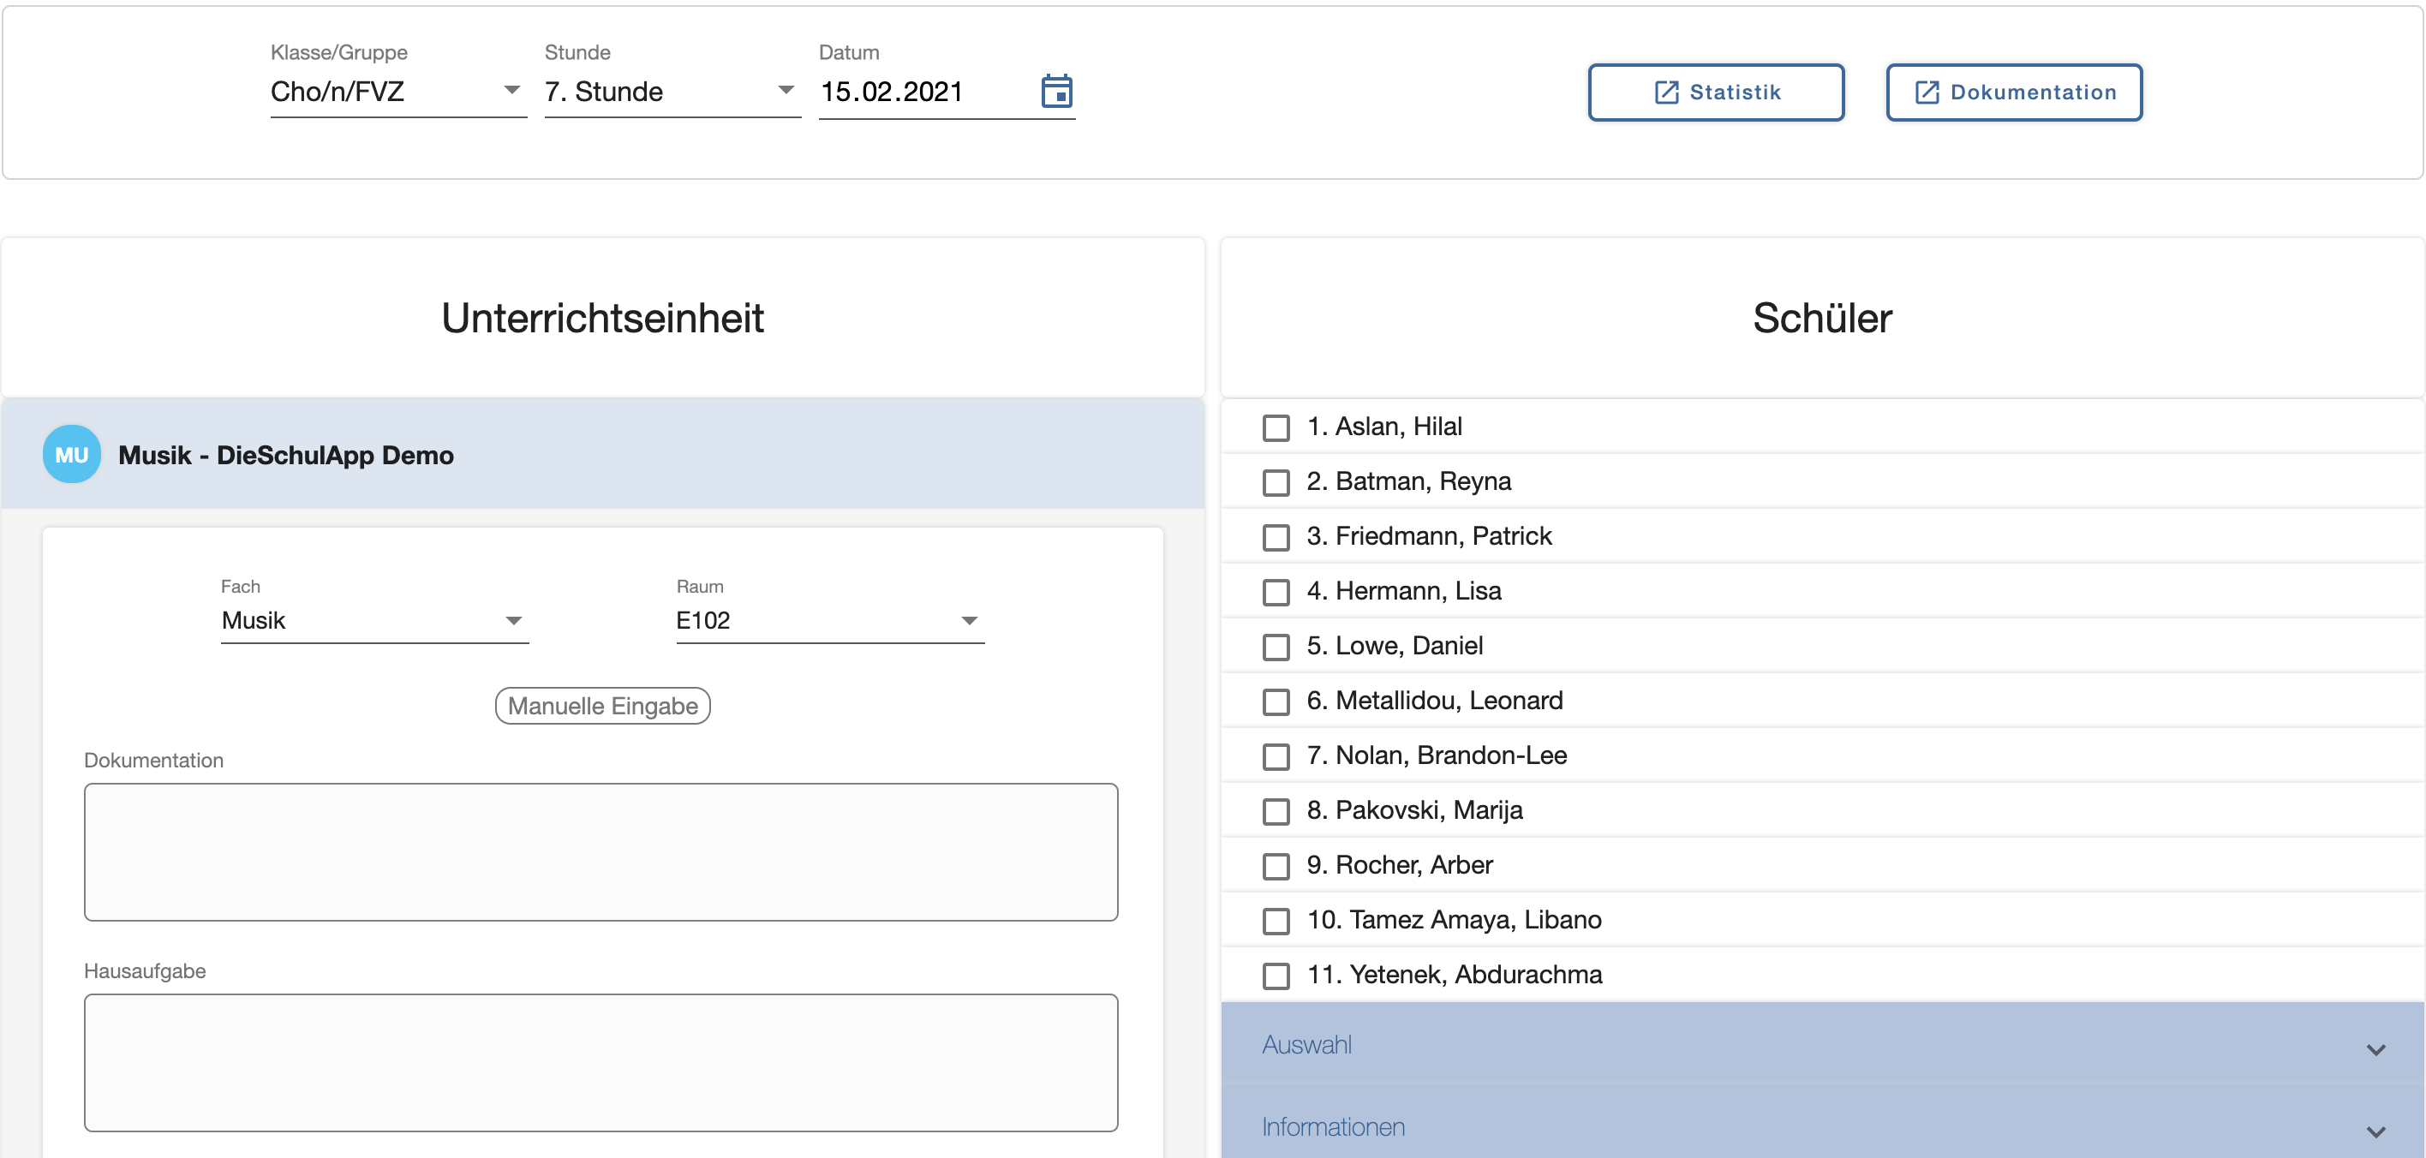Screen dimensions: 2426x1158
Task: Click into the Dokumentation text area
Action: [x=601, y=852]
